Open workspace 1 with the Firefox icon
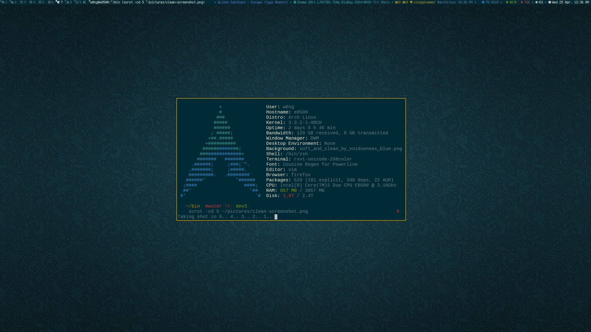591x332 pixels. [x=3, y=3]
